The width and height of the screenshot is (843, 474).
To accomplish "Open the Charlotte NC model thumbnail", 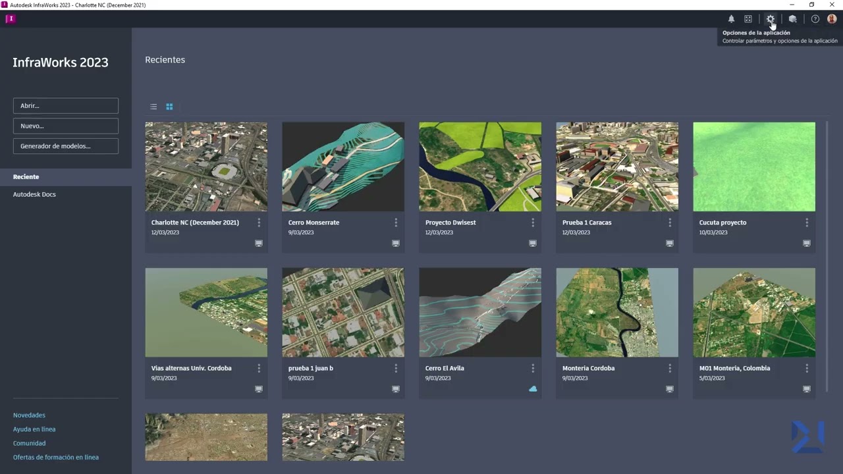I will tap(206, 167).
